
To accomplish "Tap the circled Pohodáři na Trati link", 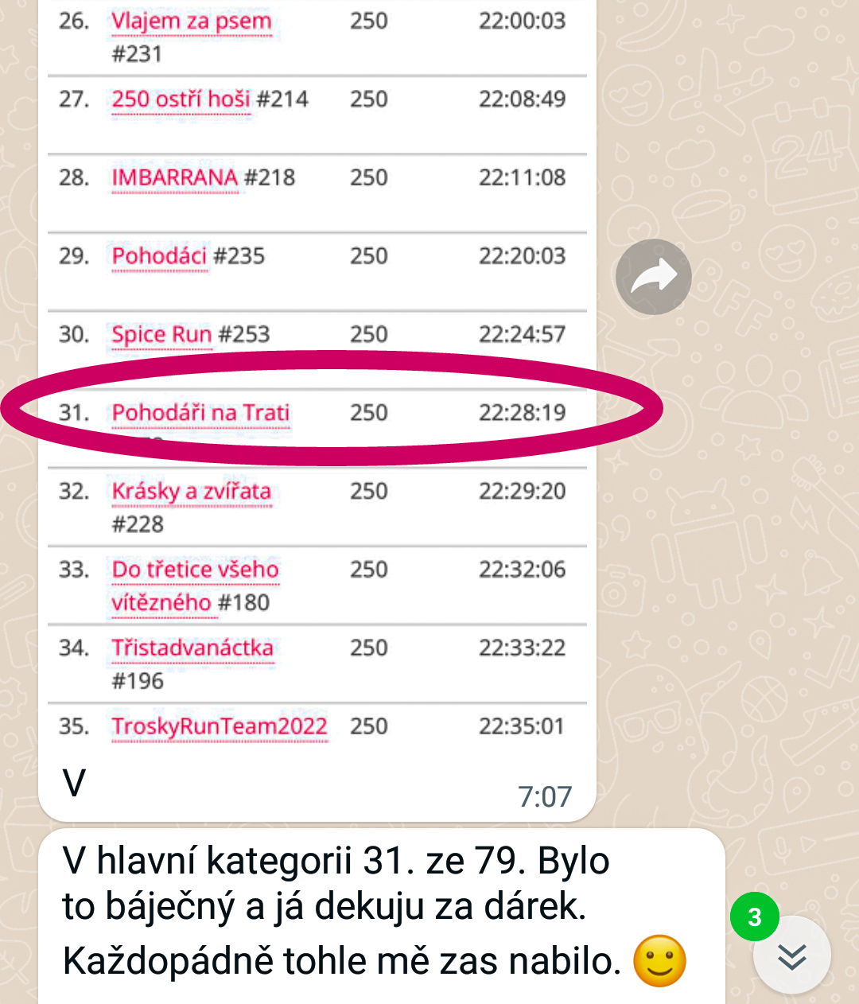I will 200,413.
